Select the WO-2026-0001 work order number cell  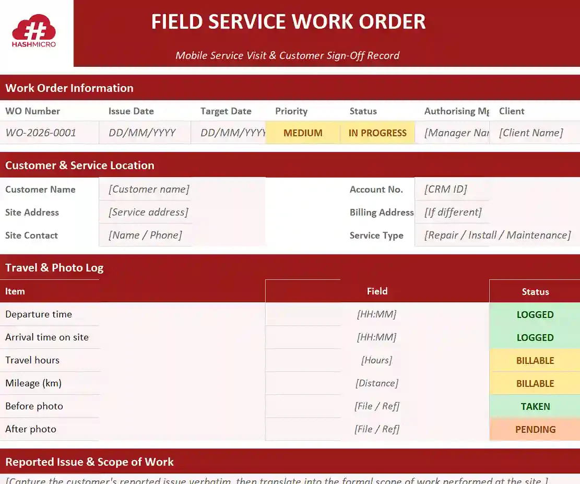click(x=49, y=133)
